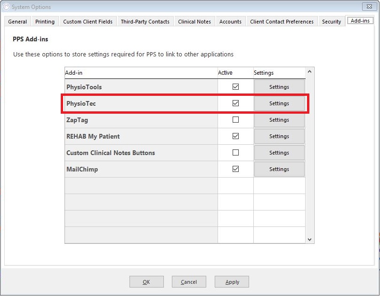Image resolution: width=380 pixels, height=296 pixels.
Task: Open Settings for REHAB My Patient
Action: 279,136
